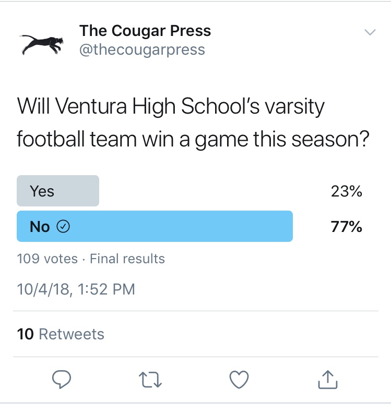Tap the blue No progress bar end

tap(289, 226)
